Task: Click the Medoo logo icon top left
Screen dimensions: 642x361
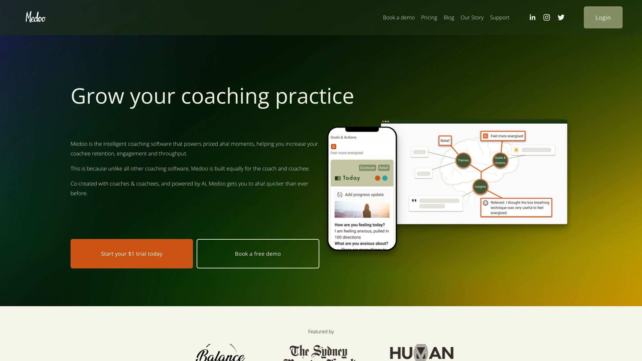Action: 35,17
